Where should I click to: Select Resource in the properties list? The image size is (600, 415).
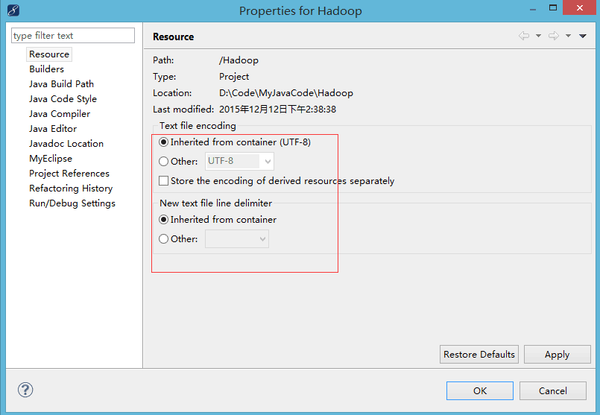(x=49, y=54)
